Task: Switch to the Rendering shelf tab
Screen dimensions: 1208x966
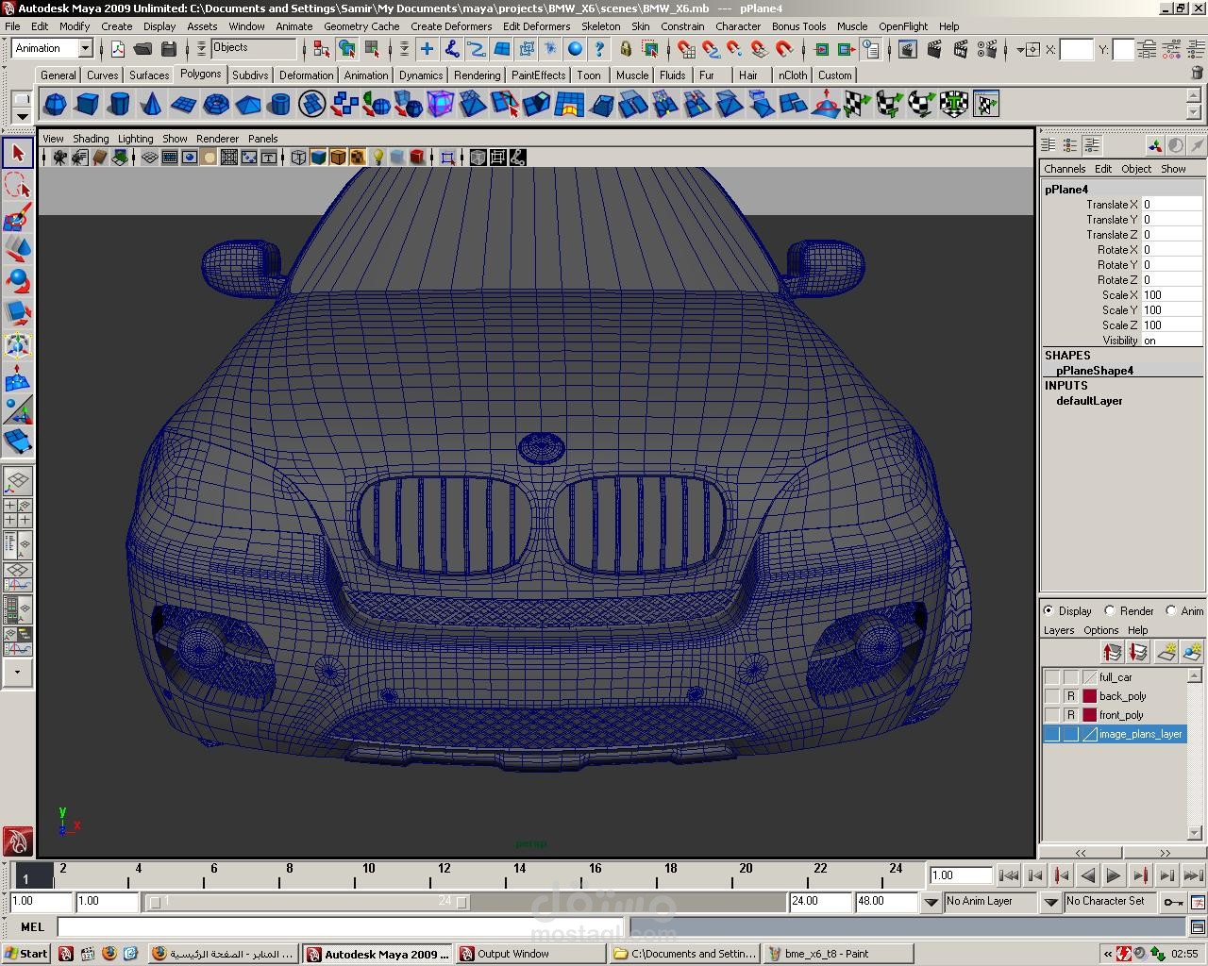Action: coord(477,75)
